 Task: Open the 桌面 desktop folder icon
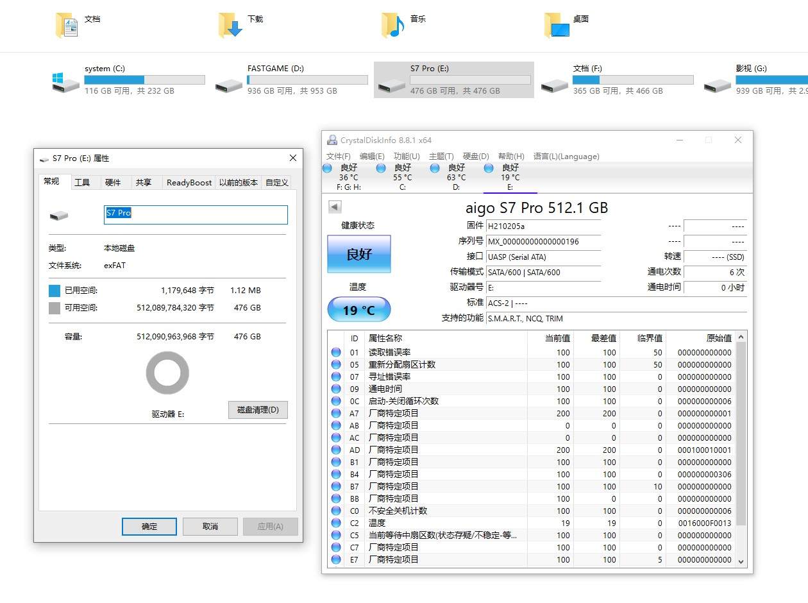point(556,26)
